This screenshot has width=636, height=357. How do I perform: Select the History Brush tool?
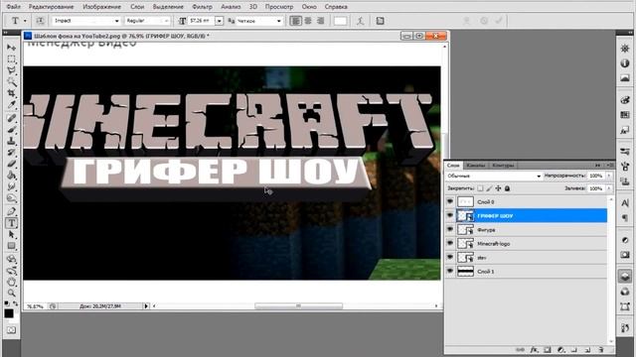[x=11, y=153]
